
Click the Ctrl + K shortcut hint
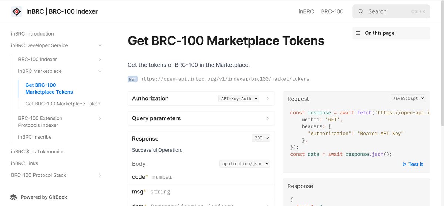pyautogui.click(x=418, y=11)
